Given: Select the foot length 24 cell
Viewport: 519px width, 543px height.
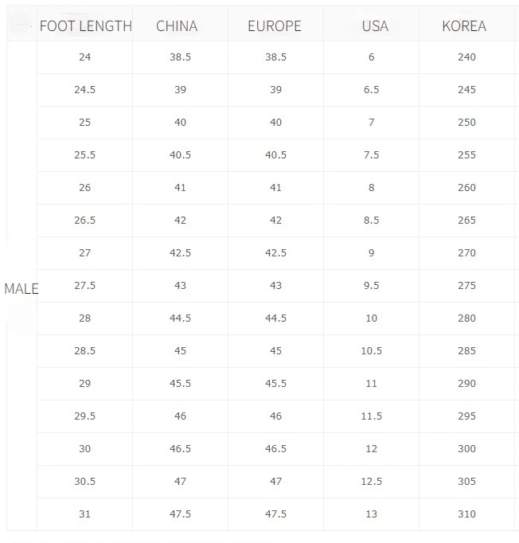Looking at the screenshot, I should click(85, 57).
